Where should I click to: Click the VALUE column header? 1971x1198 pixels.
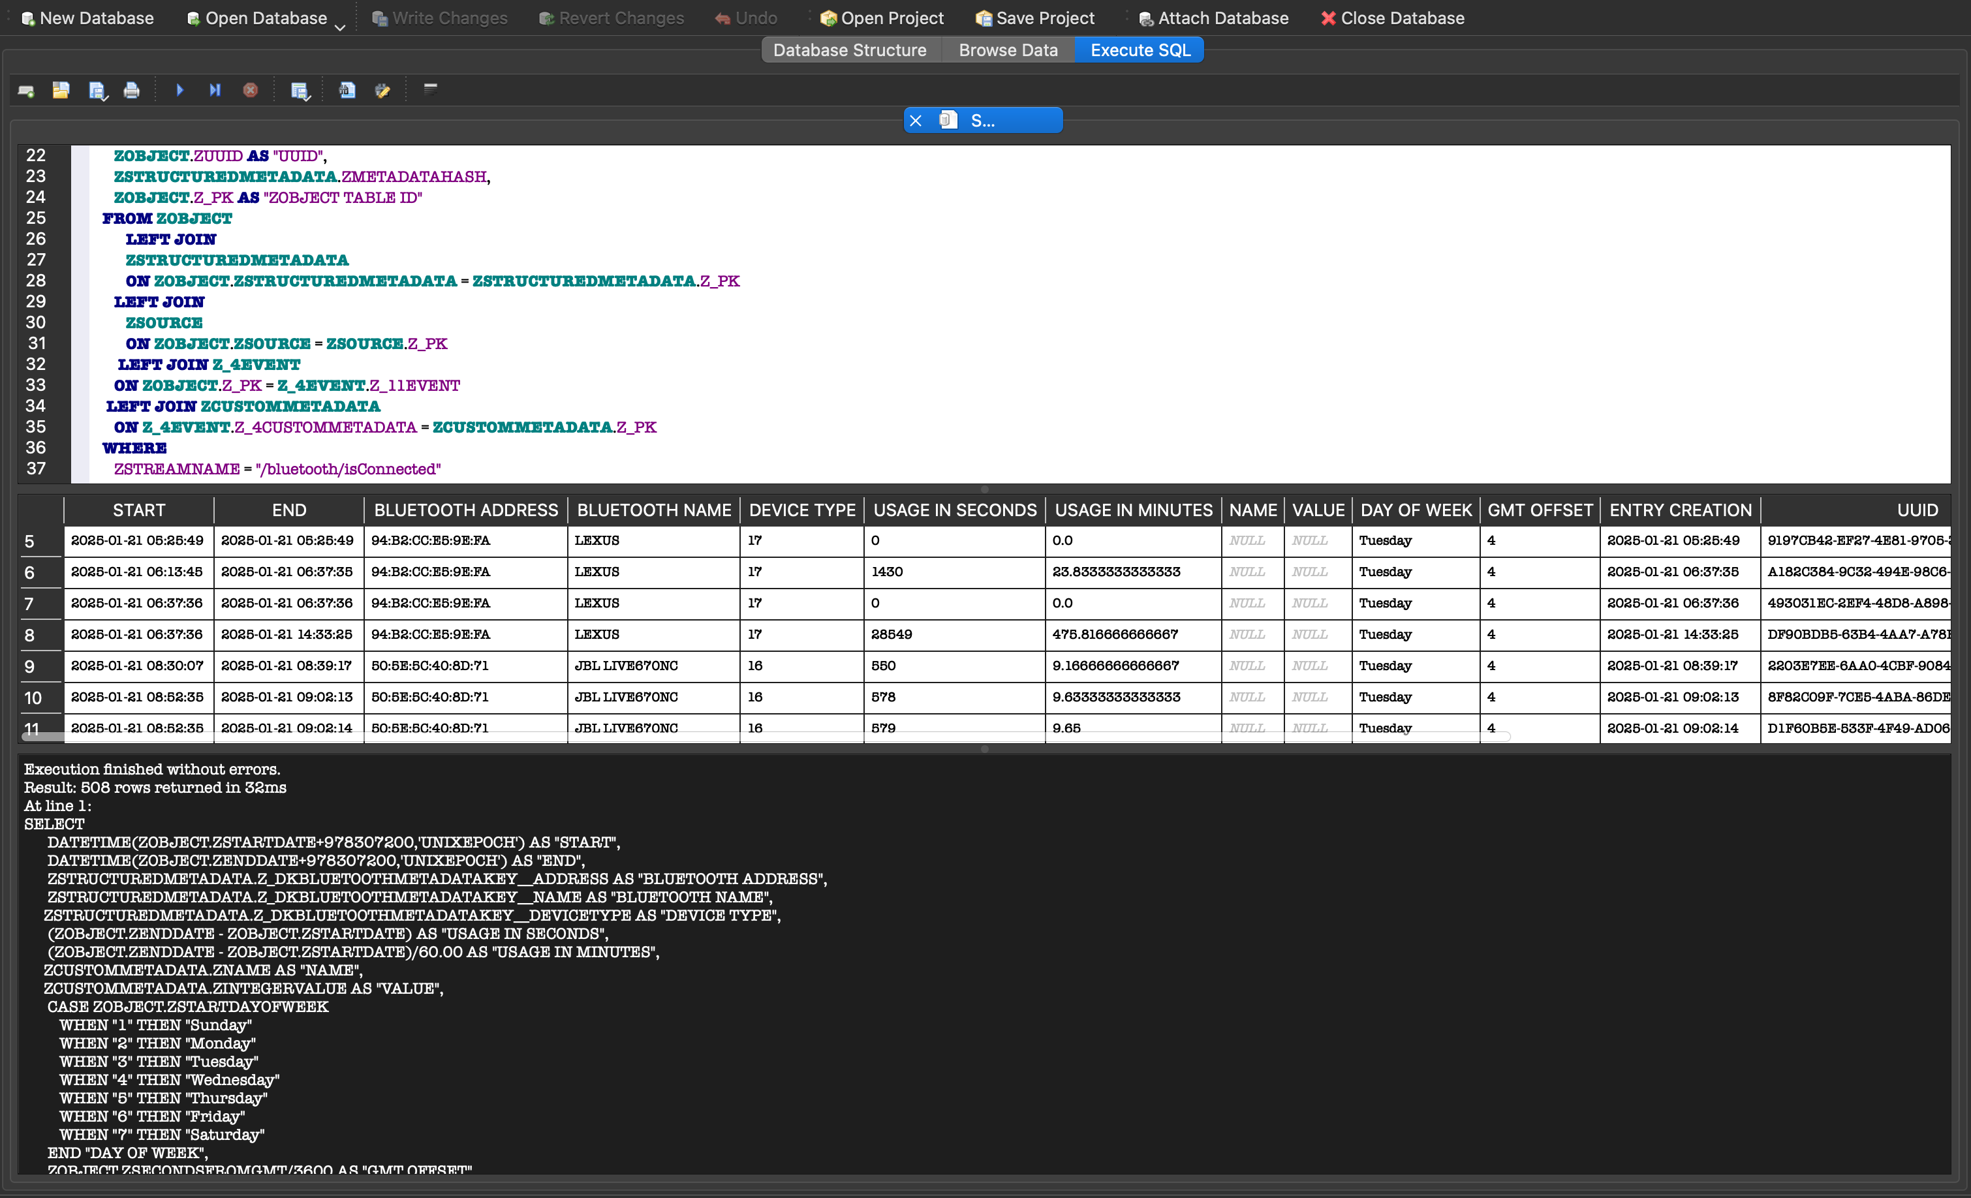(1318, 510)
